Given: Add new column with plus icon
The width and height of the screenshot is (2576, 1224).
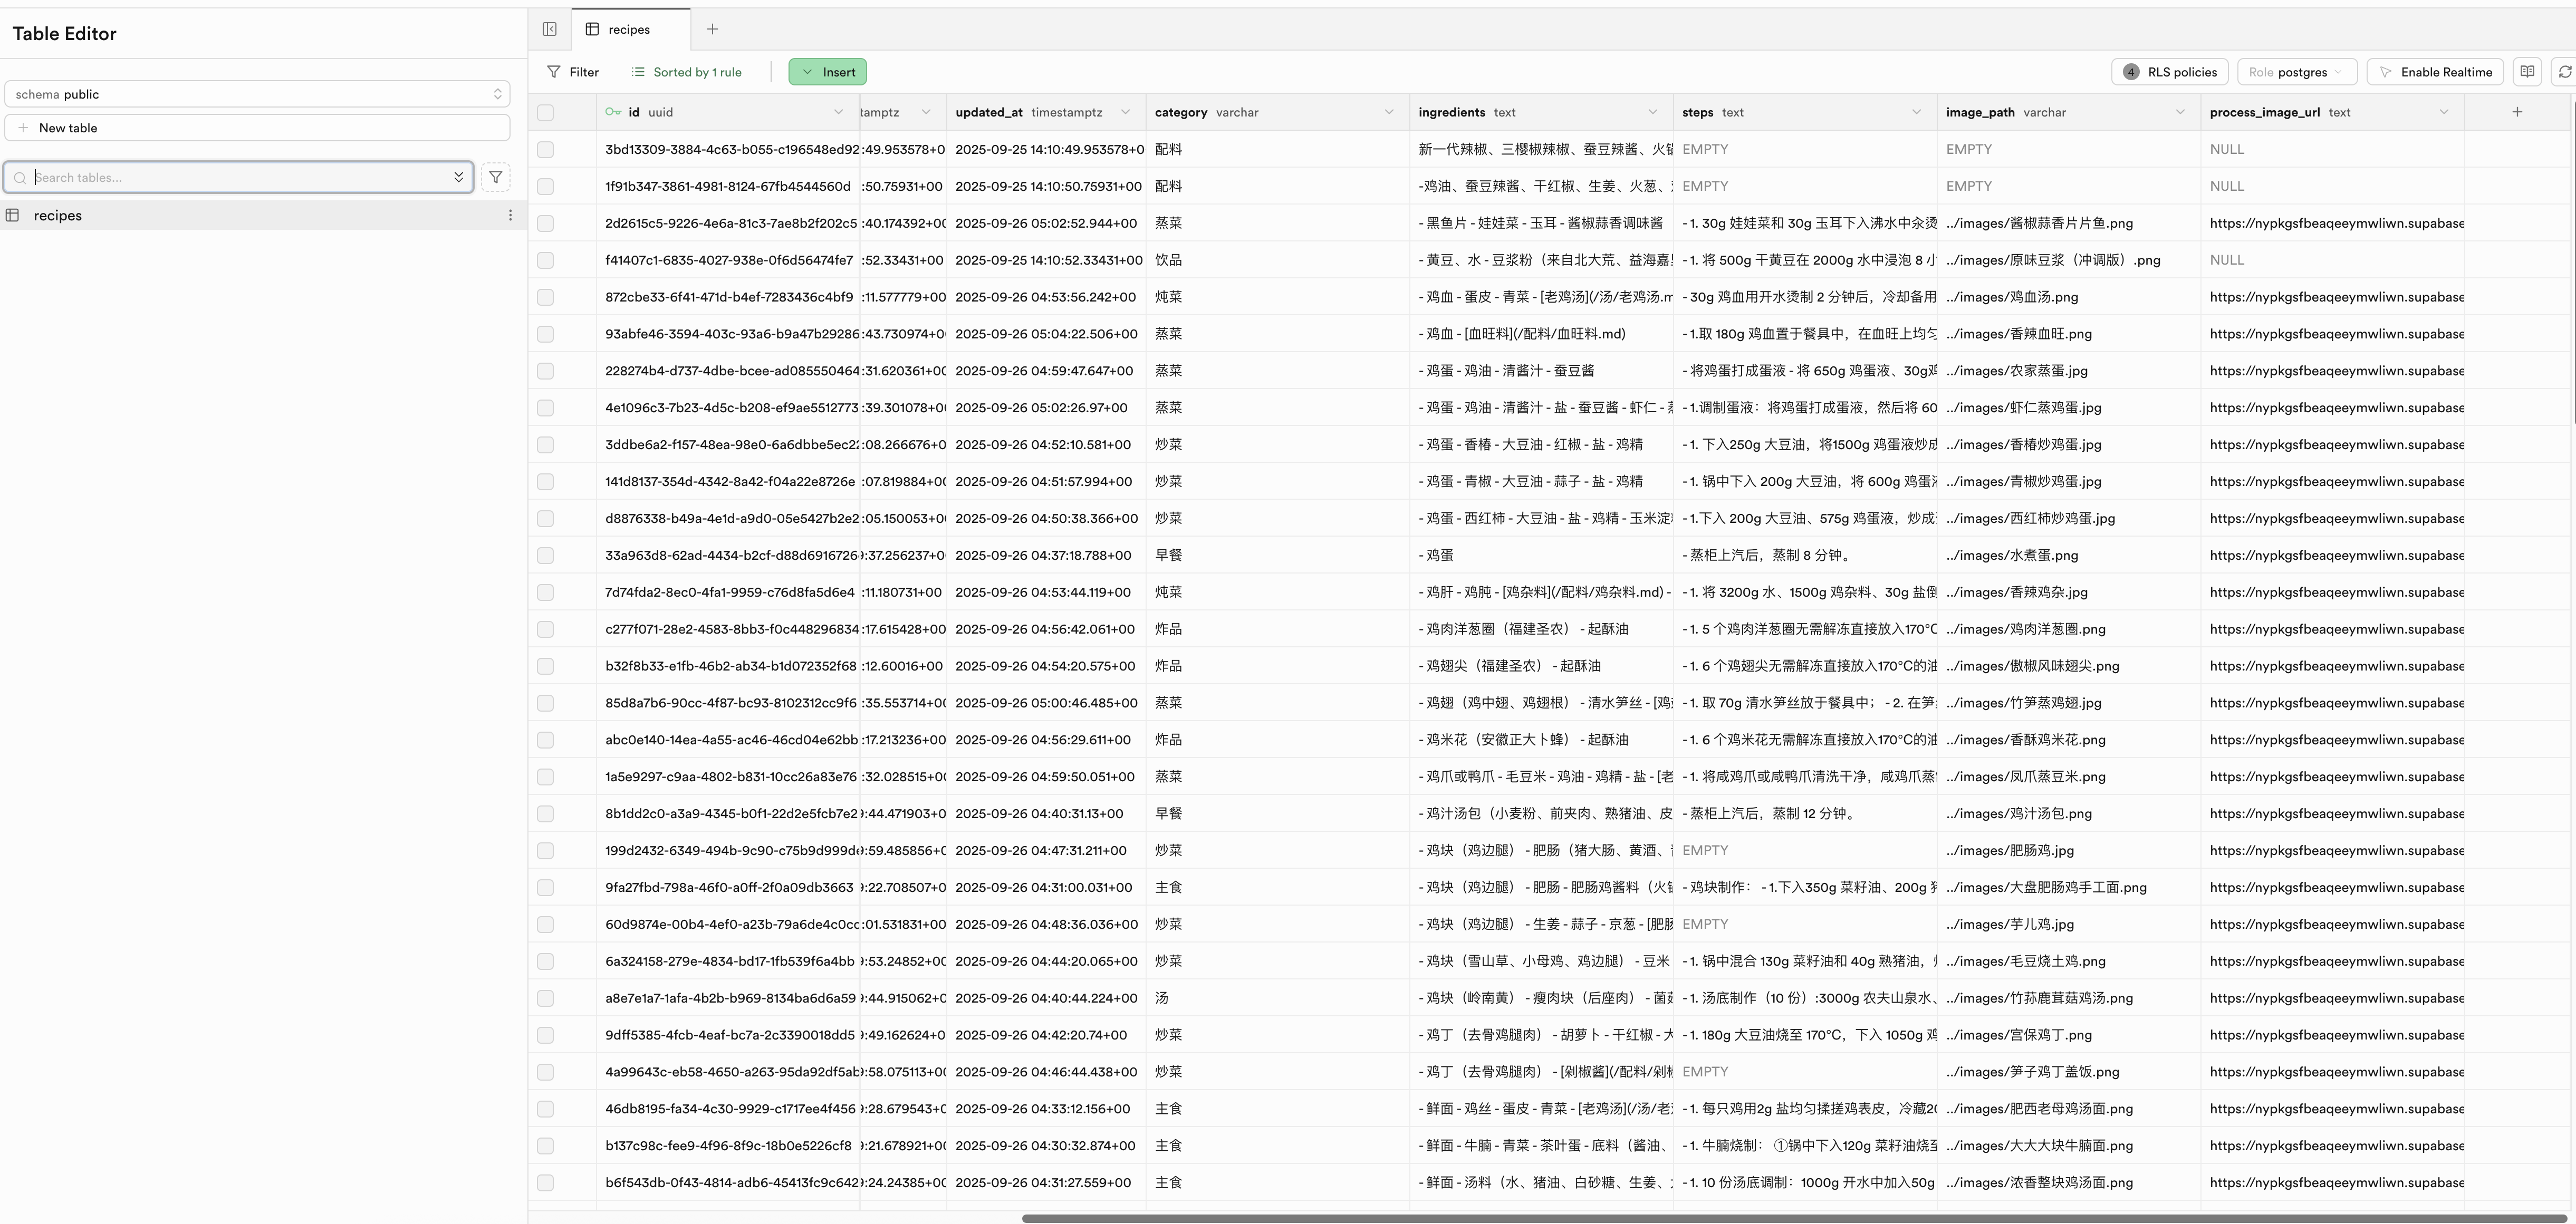Looking at the screenshot, I should point(2517,112).
